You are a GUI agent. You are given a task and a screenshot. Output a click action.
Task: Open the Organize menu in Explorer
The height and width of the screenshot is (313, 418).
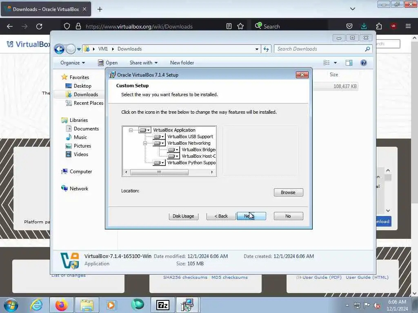[x=73, y=63]
